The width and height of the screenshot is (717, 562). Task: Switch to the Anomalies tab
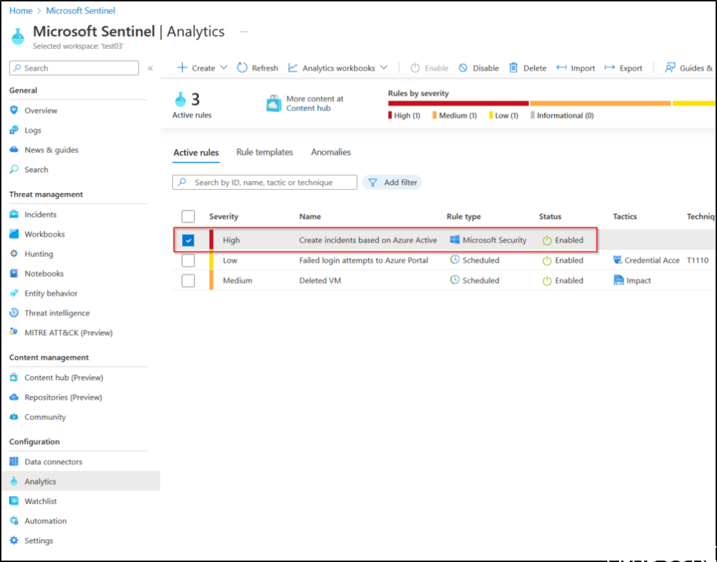point(330,152)
